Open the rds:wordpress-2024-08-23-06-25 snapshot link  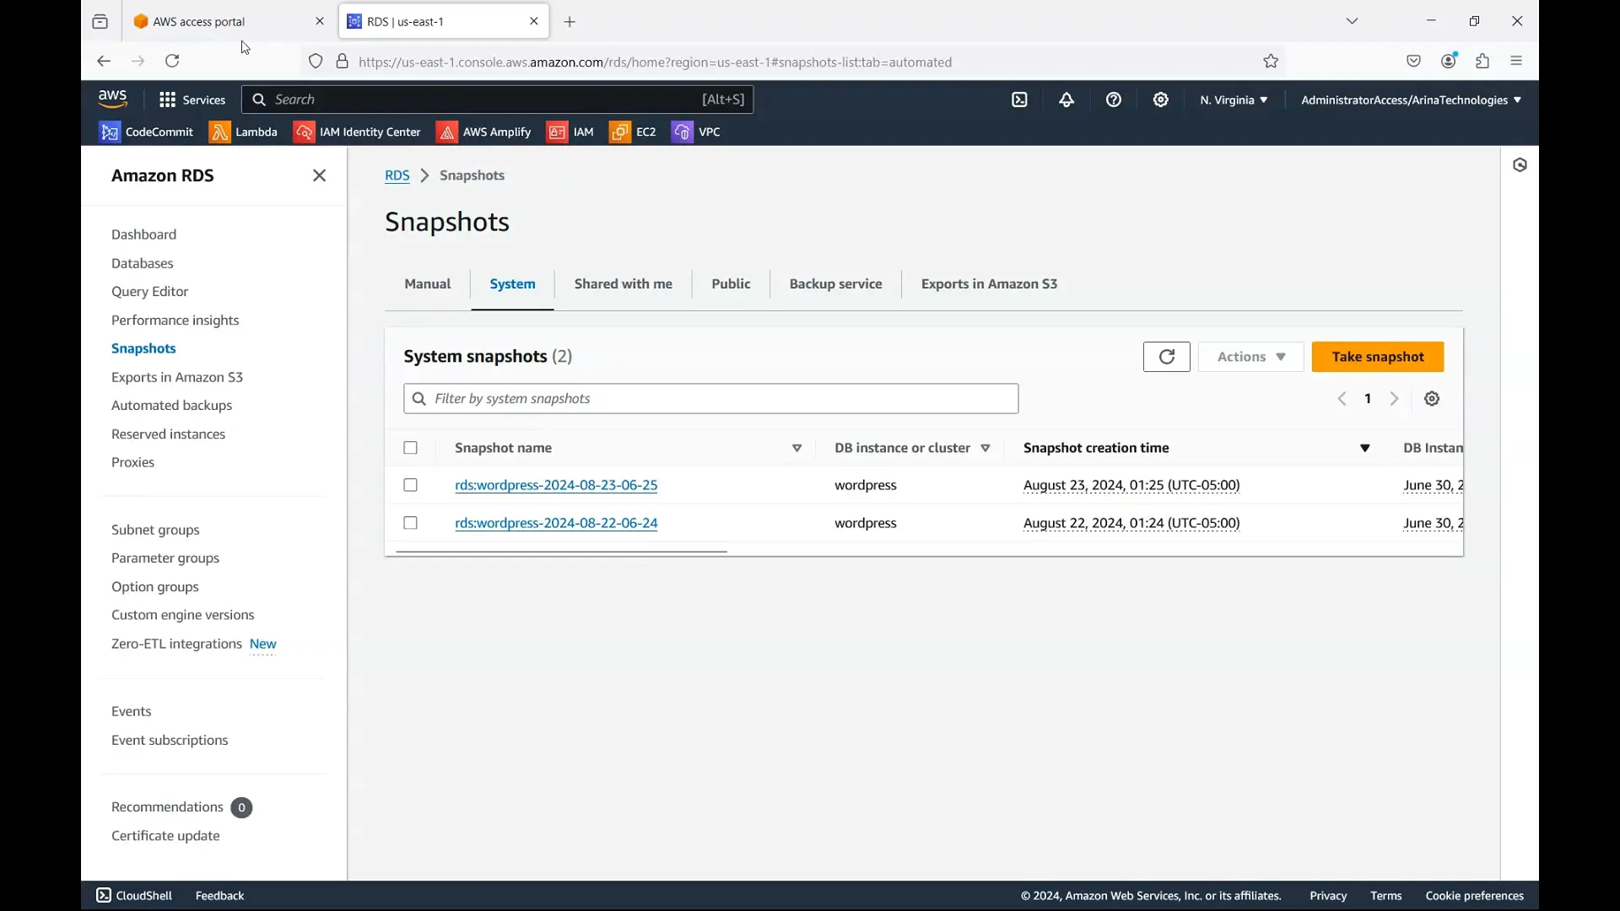click(557, 485)
